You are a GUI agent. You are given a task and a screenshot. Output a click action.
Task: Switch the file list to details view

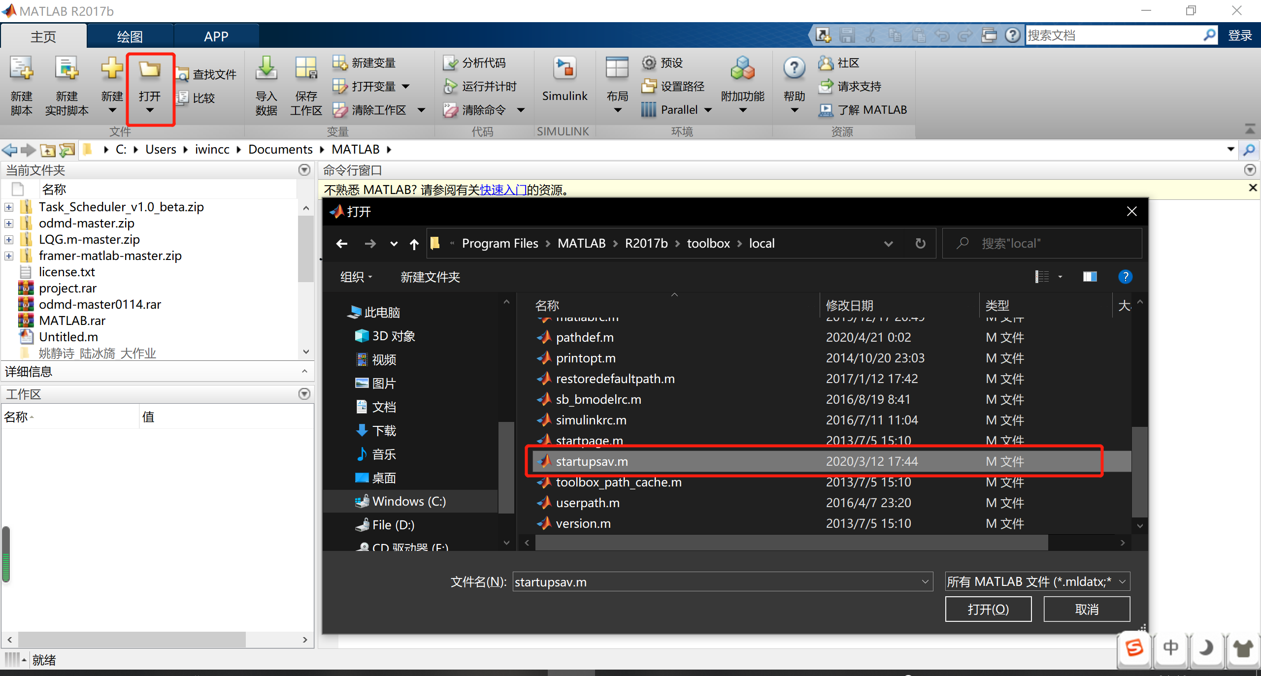coord(1043,277)
